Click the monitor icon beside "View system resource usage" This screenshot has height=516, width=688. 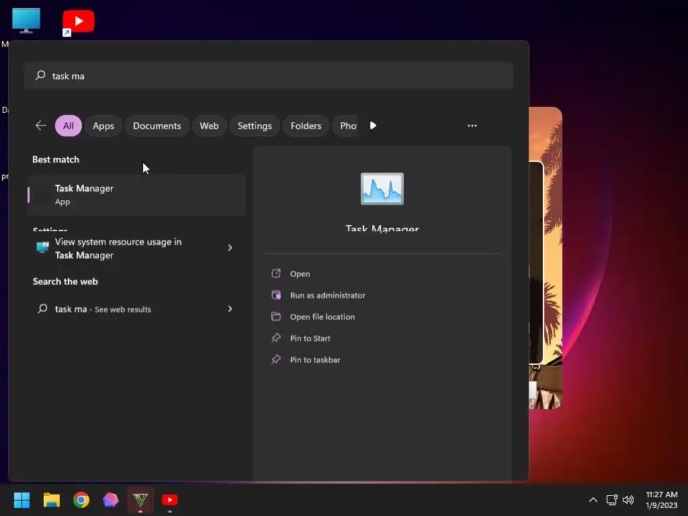coord(42,247)
